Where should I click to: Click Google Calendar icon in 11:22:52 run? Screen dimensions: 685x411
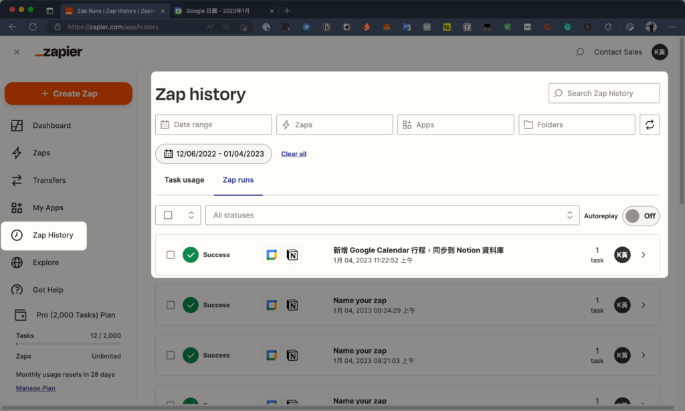pos(272,255)
